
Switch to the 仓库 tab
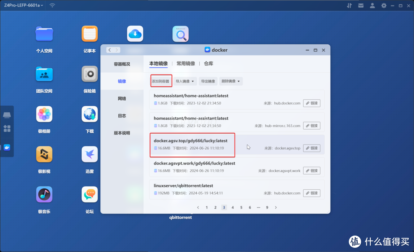coord(208,64)
